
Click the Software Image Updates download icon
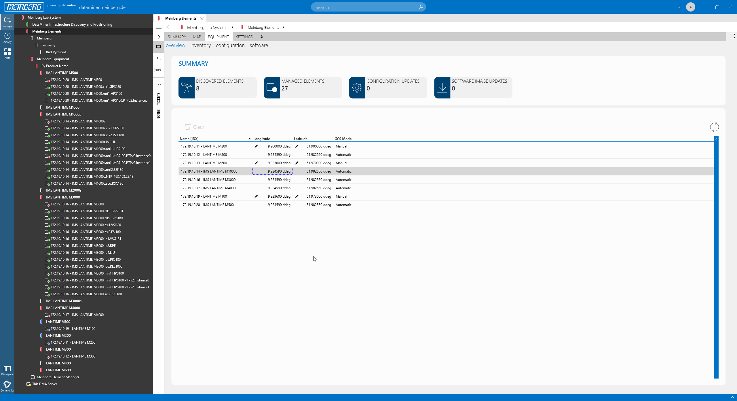(x=442, y=88)
